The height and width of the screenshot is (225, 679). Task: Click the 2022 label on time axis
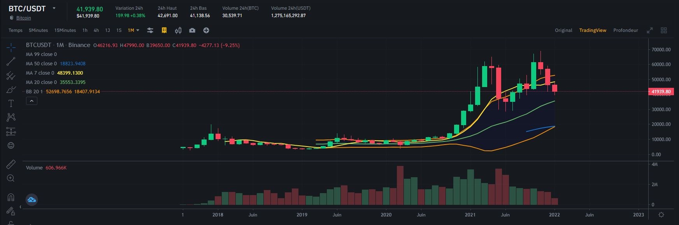point(554,215)
